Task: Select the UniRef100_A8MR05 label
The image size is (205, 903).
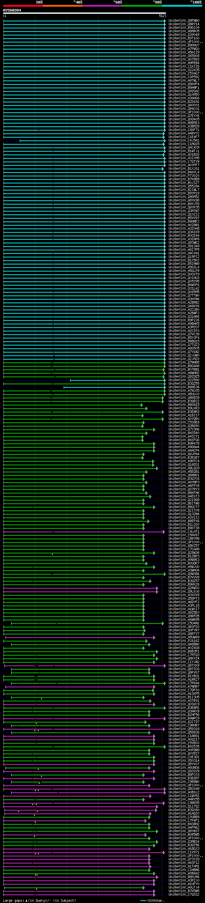Action: point(184,31)
